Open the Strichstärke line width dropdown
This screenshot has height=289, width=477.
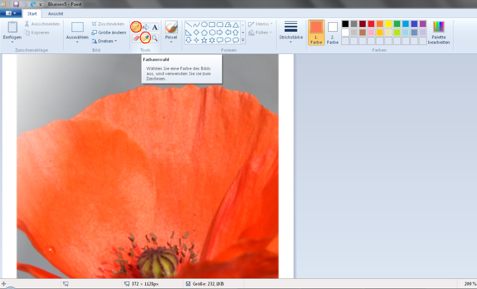click(x=290, y=33)
